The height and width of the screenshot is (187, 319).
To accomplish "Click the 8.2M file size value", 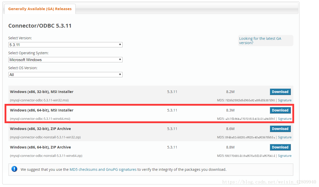I will (230, 92).
